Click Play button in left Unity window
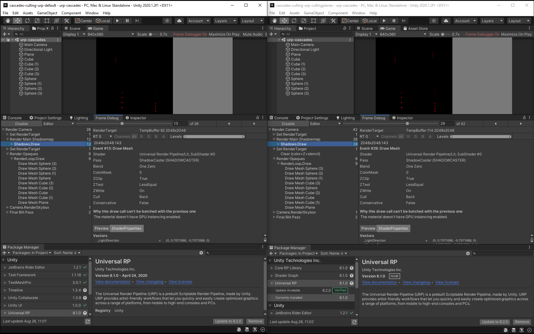 click(x=117, y=21)
